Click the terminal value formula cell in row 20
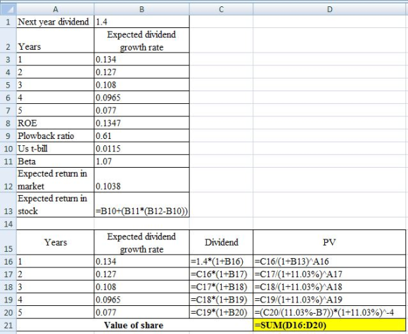 (x=329, y=312)
